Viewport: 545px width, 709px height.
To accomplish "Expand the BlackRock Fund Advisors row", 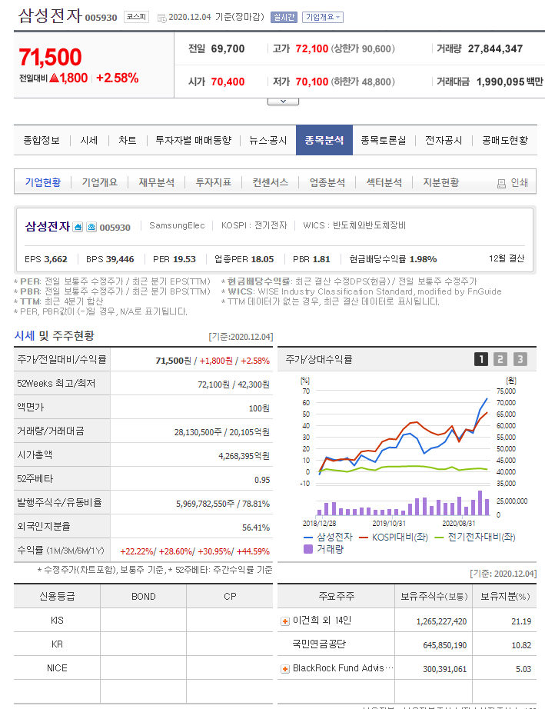I will [285, 669].
